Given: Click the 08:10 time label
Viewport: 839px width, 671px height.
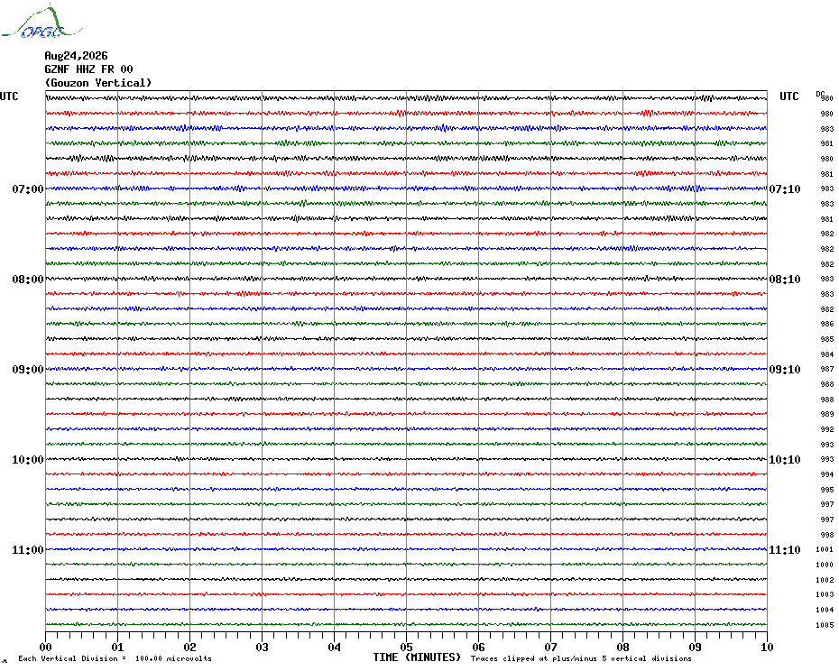Looking at the screenshot, I should [785, 280].
